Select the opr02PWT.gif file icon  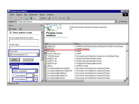click(46, 61)
